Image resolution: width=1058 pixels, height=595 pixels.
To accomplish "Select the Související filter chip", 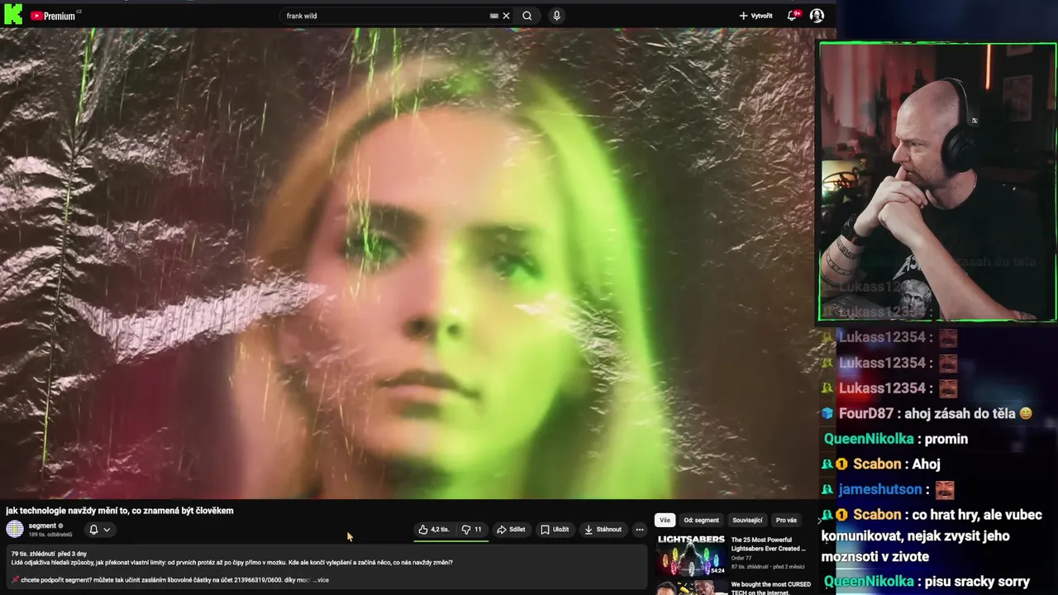I will [x=747, y=521].
